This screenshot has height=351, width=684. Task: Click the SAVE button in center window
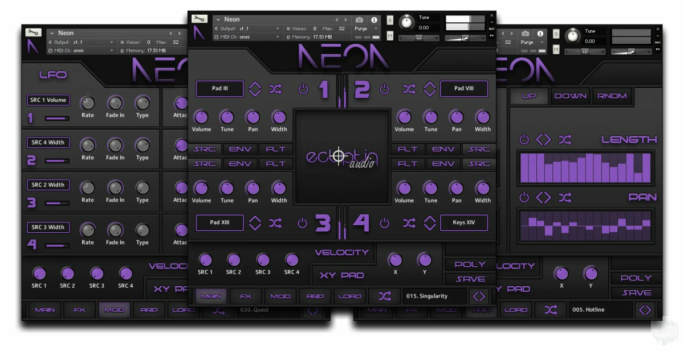[470, 279]
